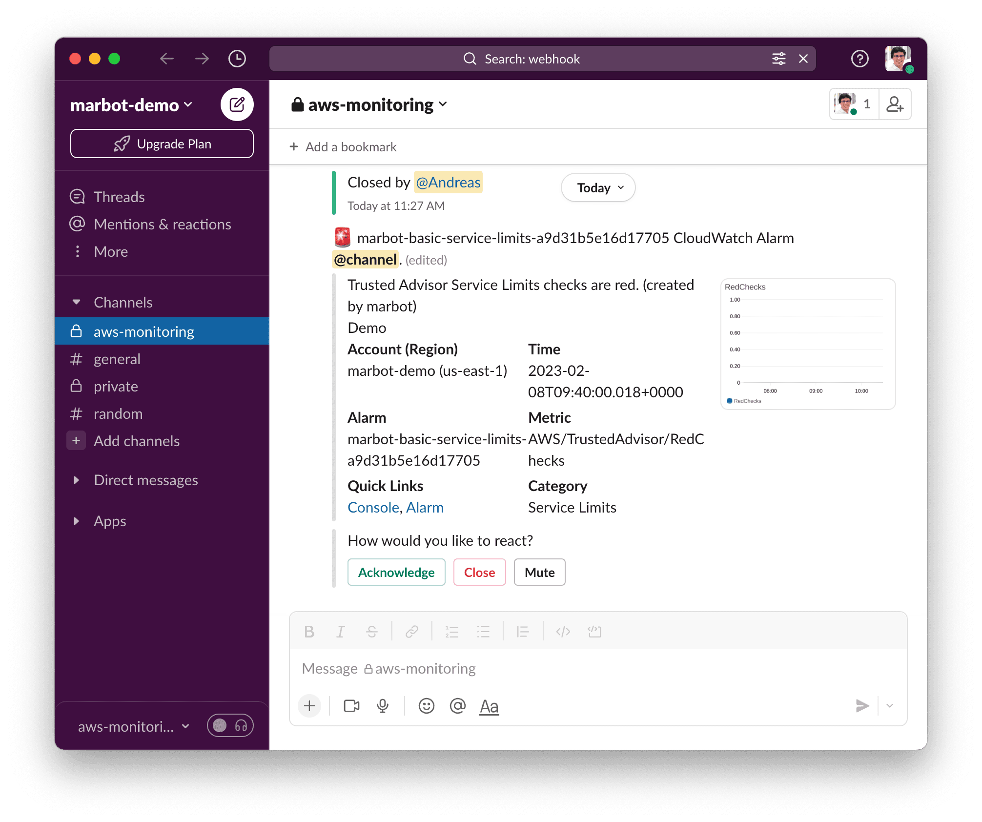Record a video clip with the camera icon
982x822 pixels.
[x=351, y=706]
